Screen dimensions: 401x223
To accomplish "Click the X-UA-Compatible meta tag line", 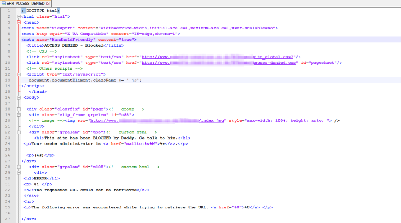I will click(x=101, y=34).
